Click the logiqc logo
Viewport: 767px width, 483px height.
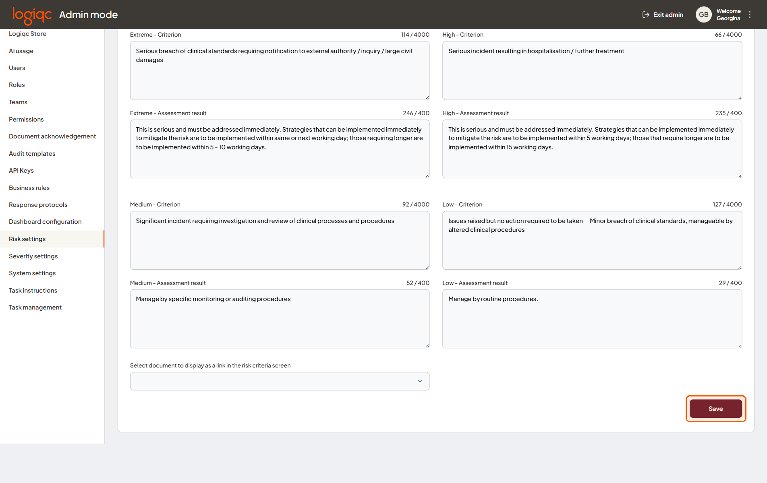click(32, 15)
